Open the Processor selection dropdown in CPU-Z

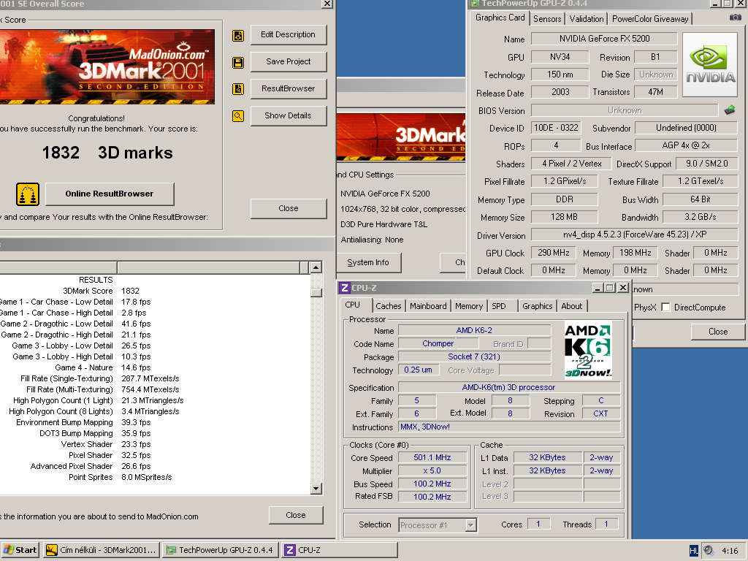(471, 525)
